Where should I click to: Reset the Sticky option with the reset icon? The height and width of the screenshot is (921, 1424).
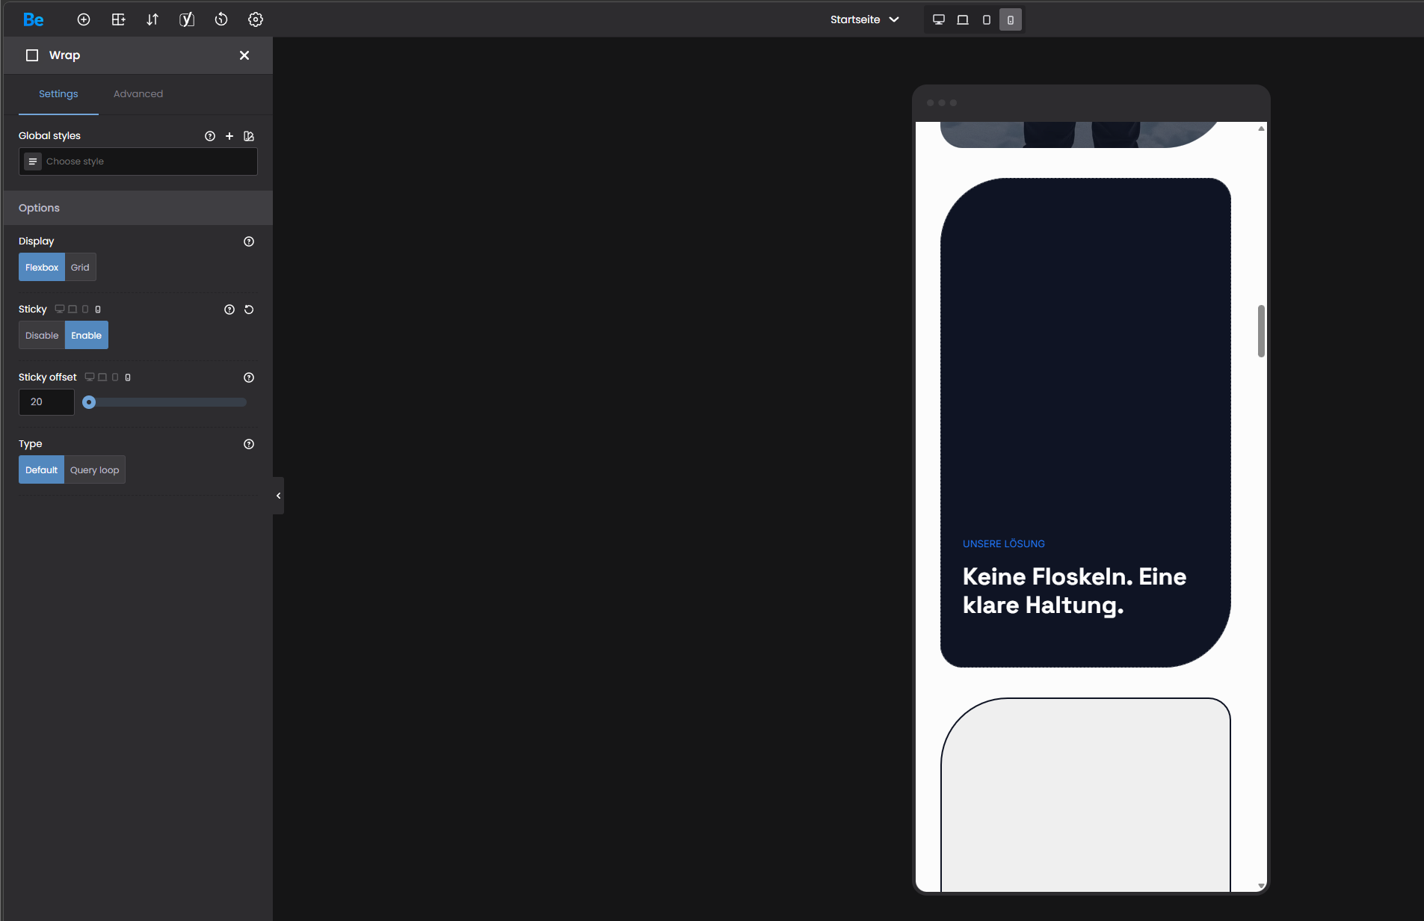tap(249, 309)
